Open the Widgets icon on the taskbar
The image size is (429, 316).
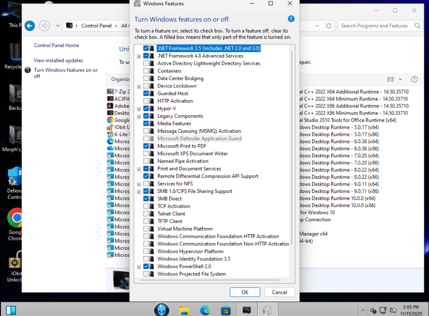(11, 310)
